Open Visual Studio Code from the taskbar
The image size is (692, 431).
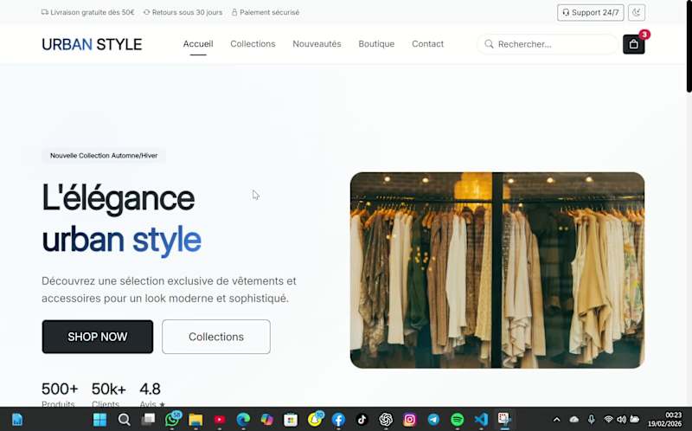(481, 420)
